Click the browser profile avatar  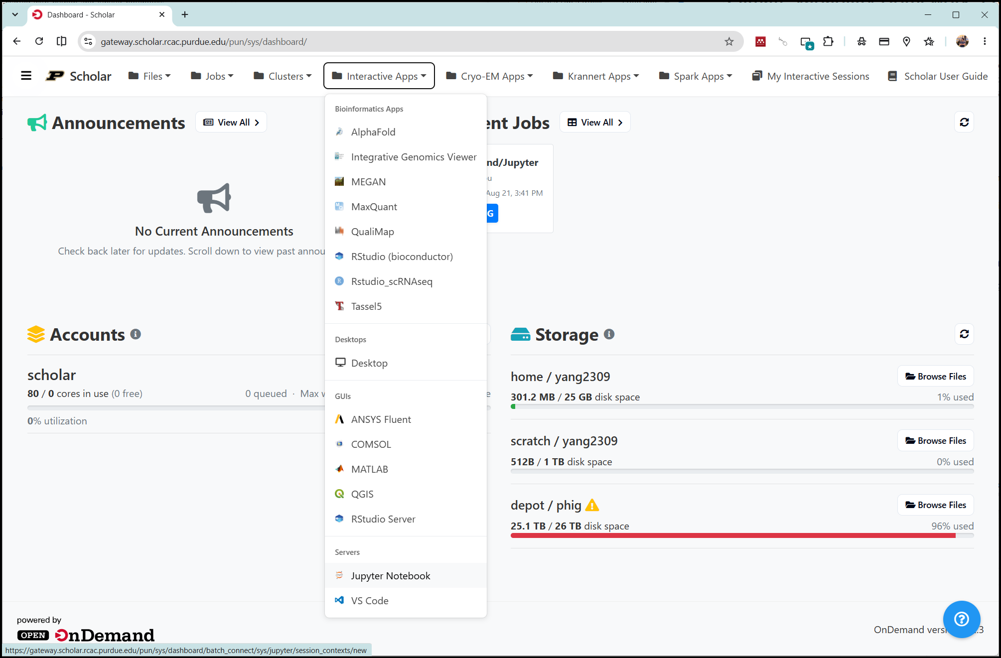coord(962,41)
